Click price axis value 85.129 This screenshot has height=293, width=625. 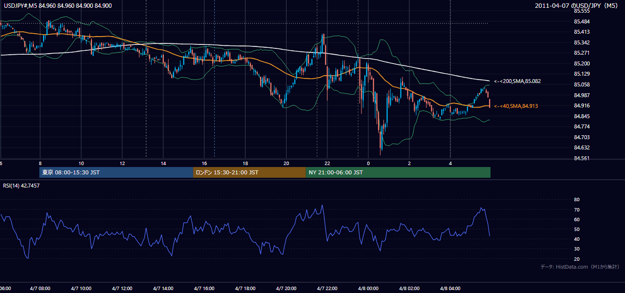pos(581,74)
